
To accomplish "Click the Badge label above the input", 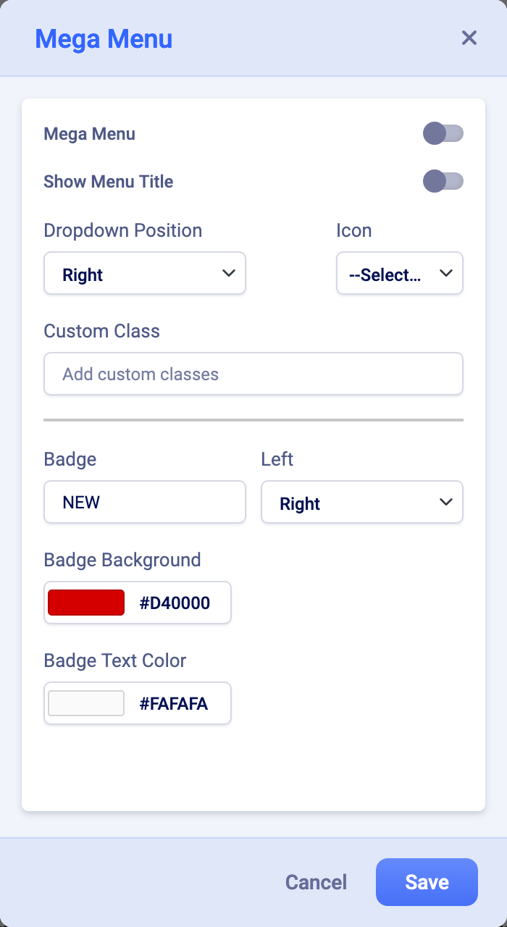I will coord(70,459).
